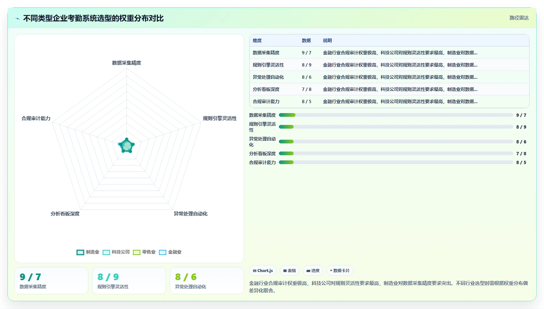Click the 规则引擎灵活性 progress bar

point(396,127)
